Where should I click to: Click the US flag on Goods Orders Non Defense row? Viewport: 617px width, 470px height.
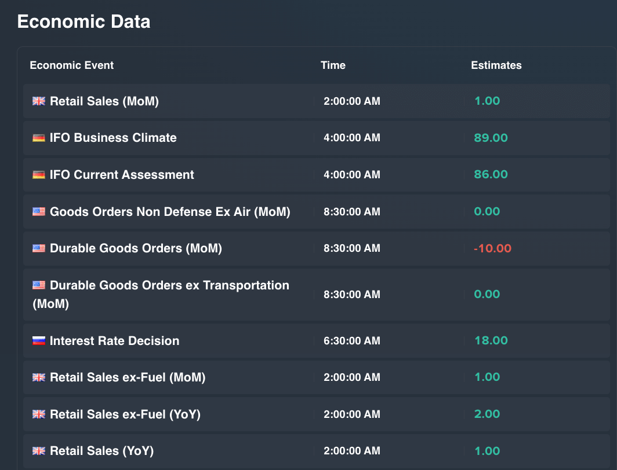point(39,212)
